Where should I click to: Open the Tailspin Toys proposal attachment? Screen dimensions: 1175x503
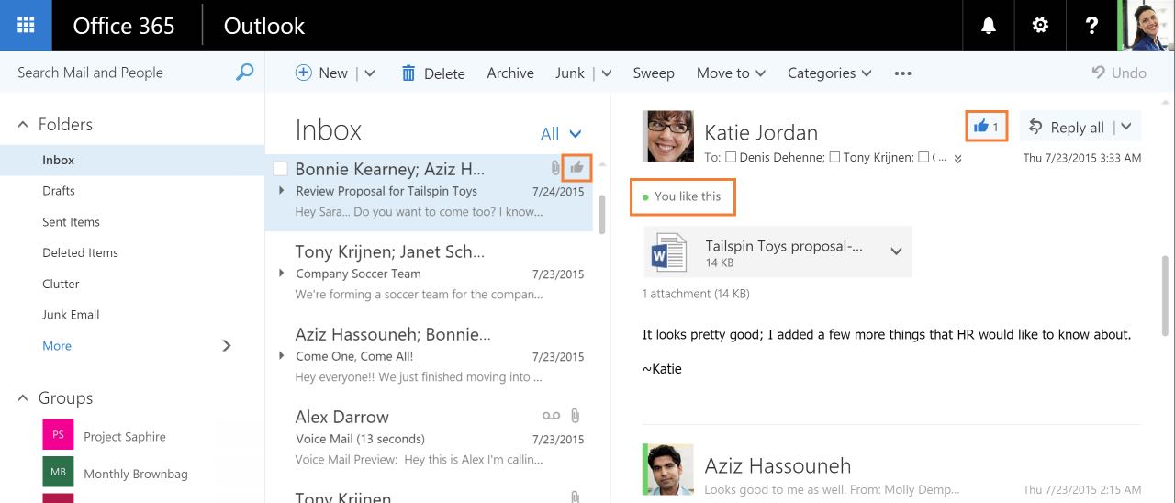click(761, 252)
